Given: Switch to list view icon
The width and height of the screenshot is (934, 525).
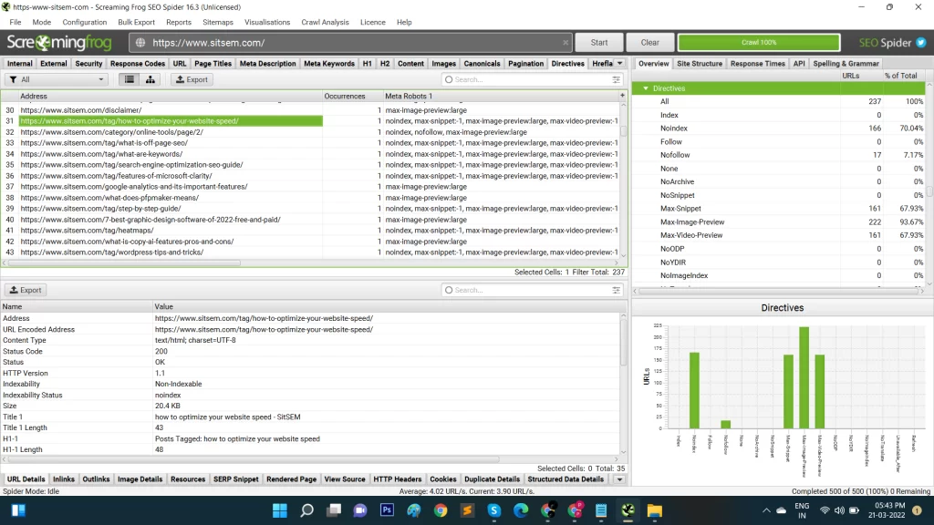Looking at the screenshot, I should (130, 79).
